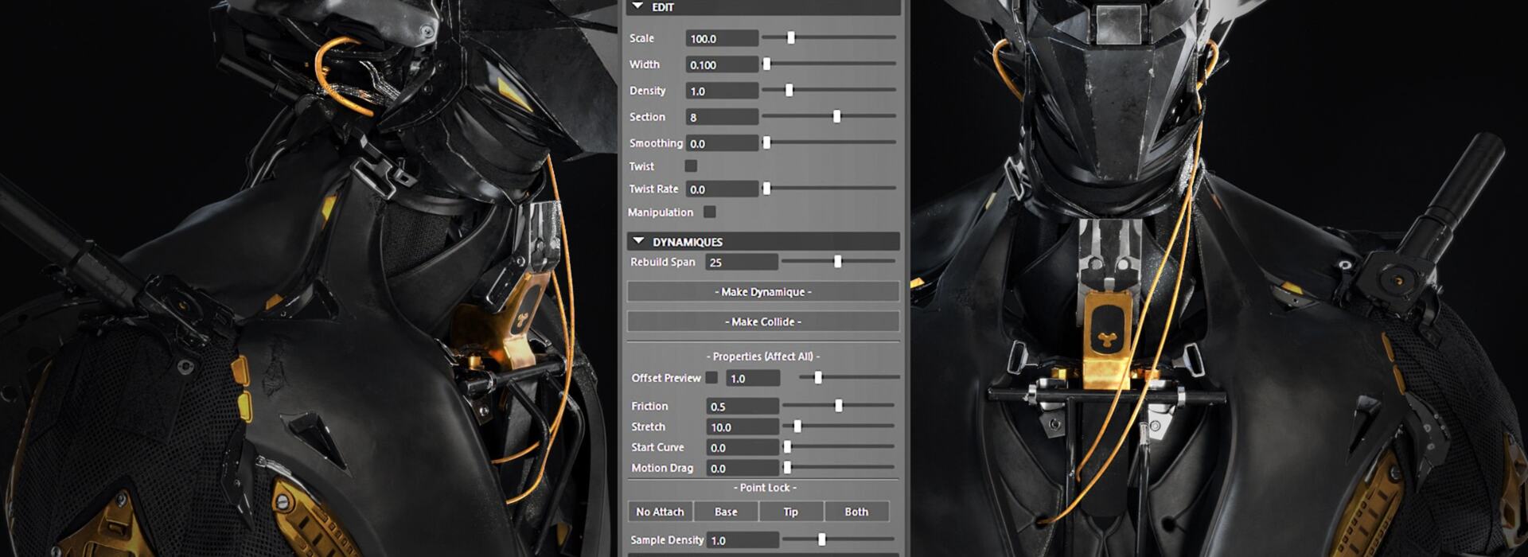
Task: Click the Smoothing label text
Action: click(656, 143)
